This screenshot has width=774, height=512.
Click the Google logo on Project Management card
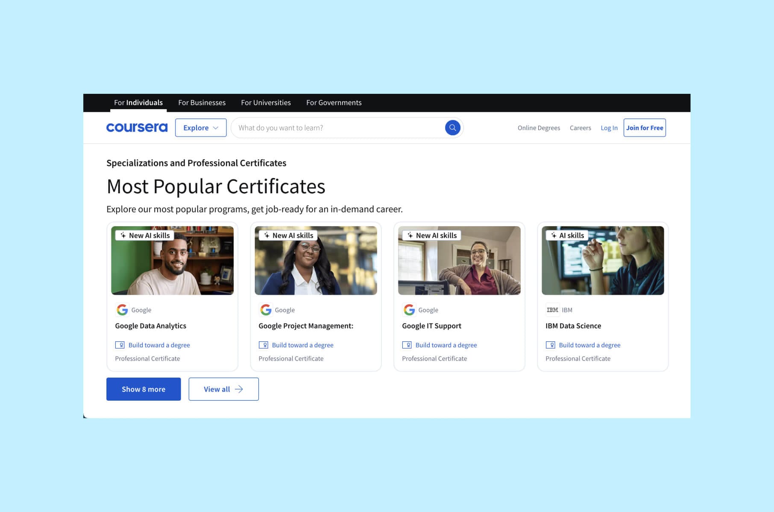266,310
